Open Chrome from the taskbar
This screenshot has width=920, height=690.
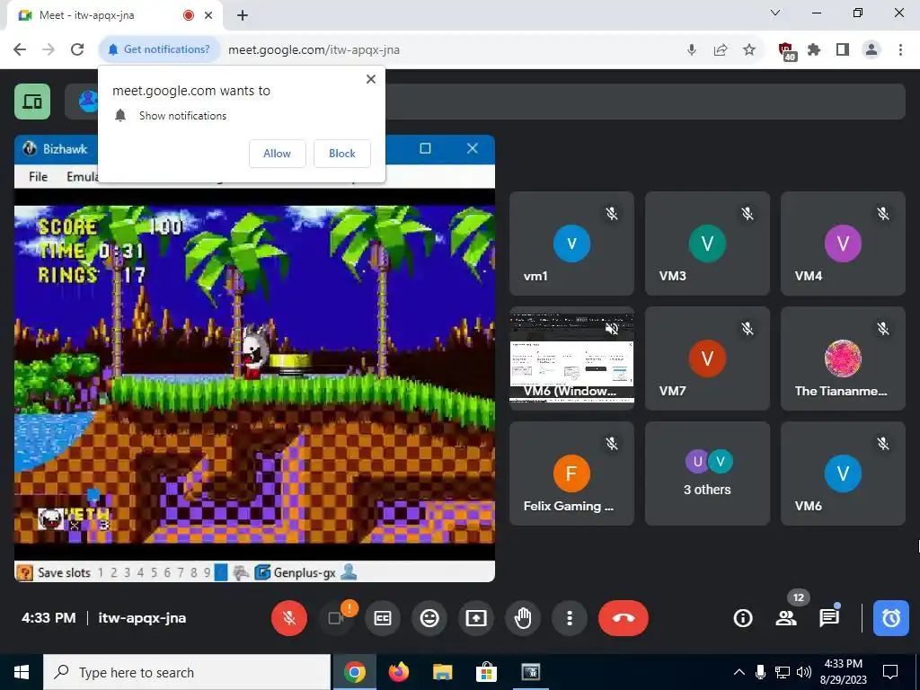pyautogui.click(x=354, y=672)
